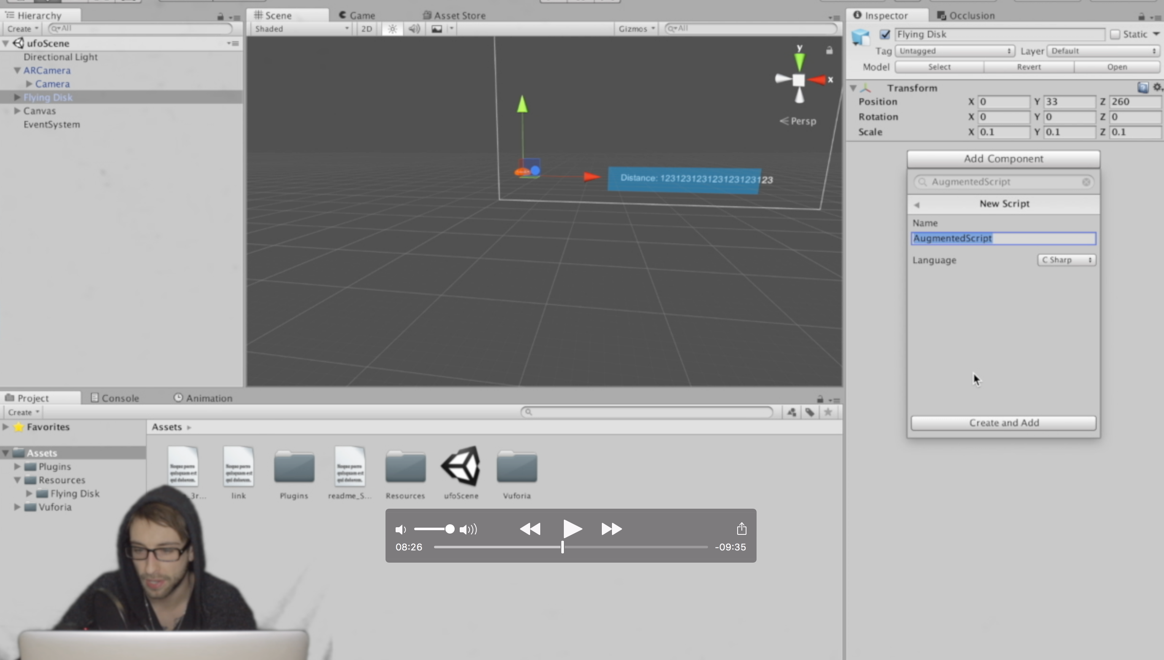Screen dimensions: 1164x660
Task: Open the Language C Sharp dropdown
Action: click(x=1067, y=260)
